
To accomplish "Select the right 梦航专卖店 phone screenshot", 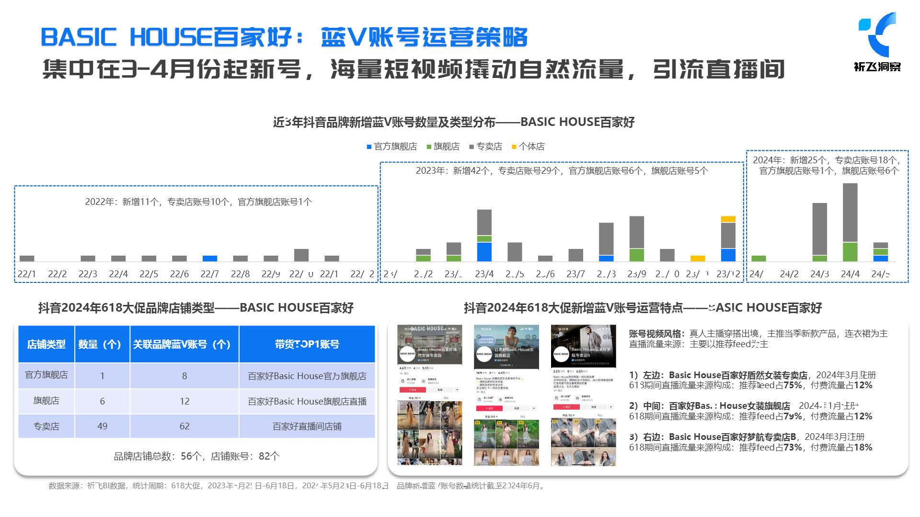I will pos(584,395).
